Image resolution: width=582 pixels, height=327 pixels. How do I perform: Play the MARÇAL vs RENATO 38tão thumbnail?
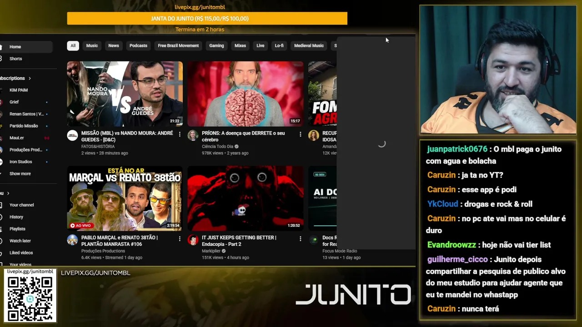pyautogui.click(x=125, y=198)
